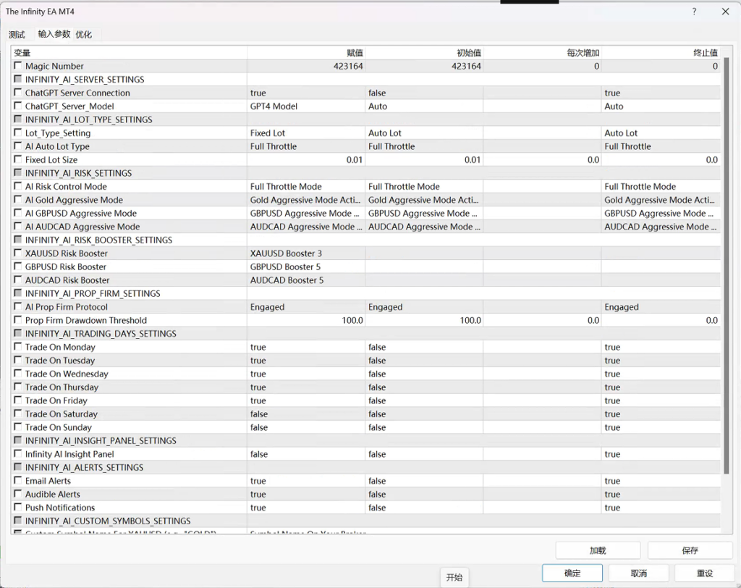Toggle the Prop Firm Drawdown Threshold checkbox

tap(18, 320)
